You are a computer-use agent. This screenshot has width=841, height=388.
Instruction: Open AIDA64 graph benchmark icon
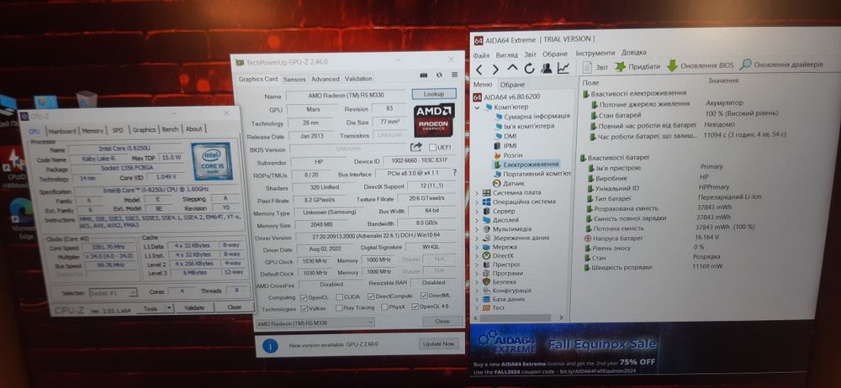[x=563, y=68]
